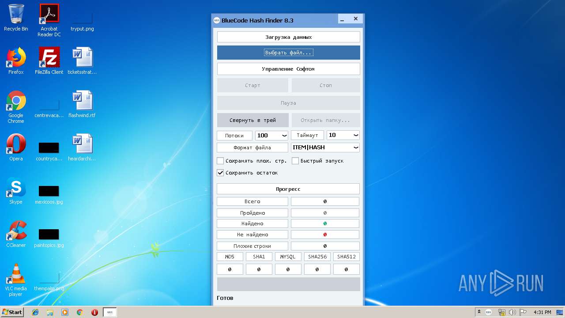565x318 pixels.
Task: Click the Прогресс section header
Action: pyautogui.click(x=288, y=189)
